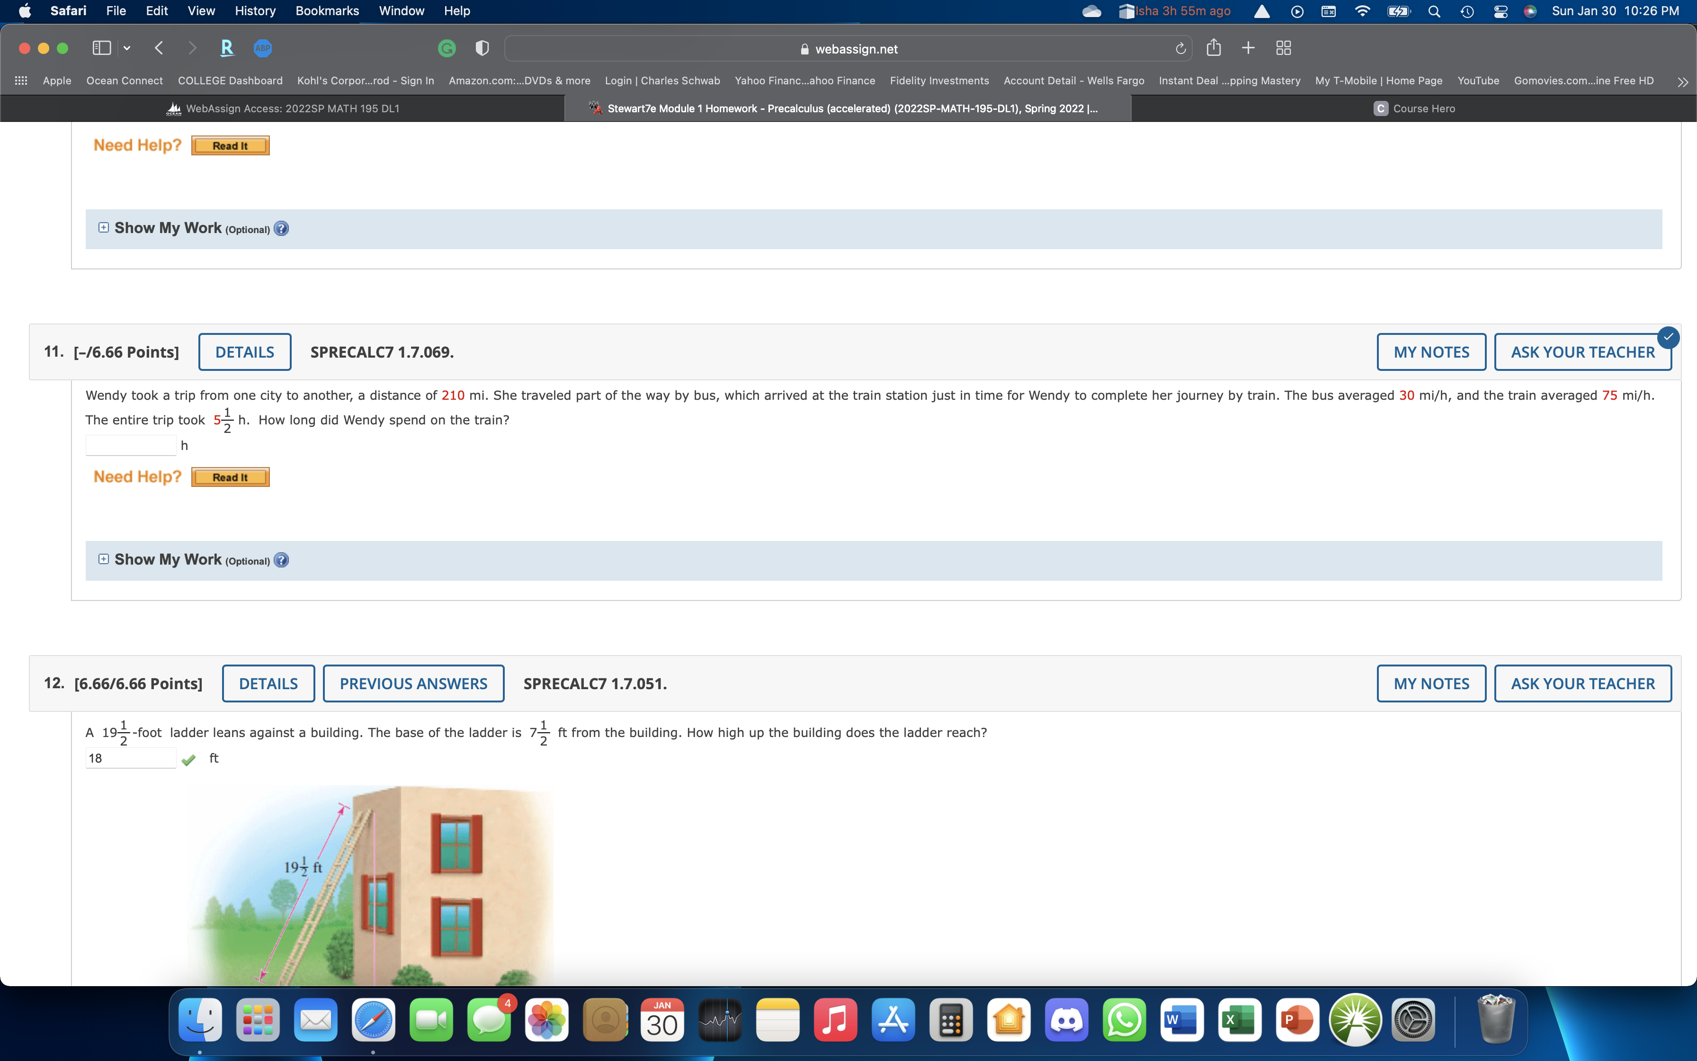Click the Safari sidebar toggle icon

click(102, 48)
